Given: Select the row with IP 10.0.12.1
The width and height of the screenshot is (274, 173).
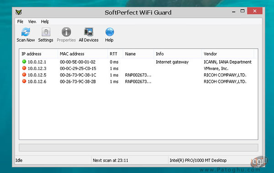Looking at the screenshot, I should (x=138, y=62).
